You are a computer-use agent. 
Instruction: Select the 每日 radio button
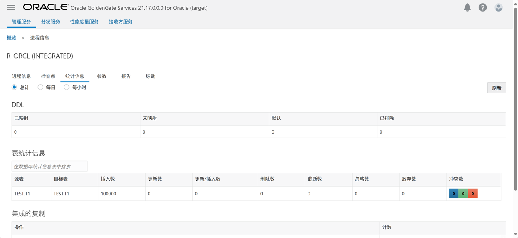[x=40, y=87]
